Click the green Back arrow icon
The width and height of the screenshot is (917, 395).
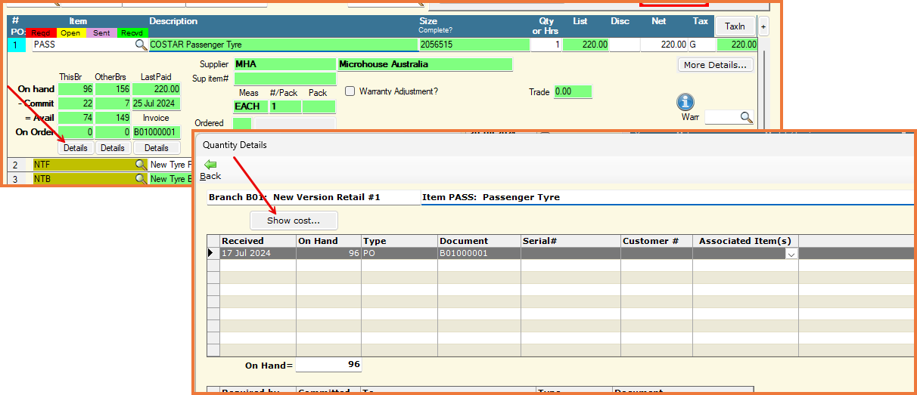coord(210,164)
